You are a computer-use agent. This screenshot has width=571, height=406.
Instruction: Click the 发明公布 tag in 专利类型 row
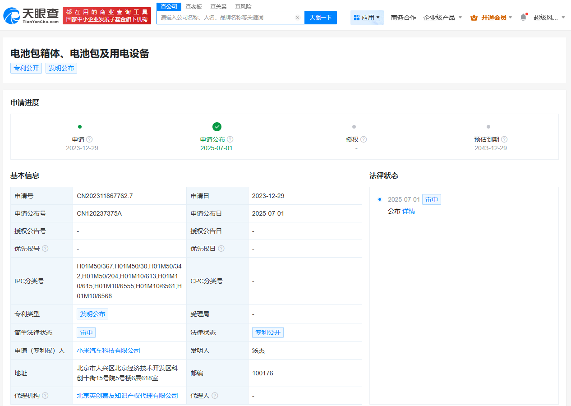coord(92,314)
